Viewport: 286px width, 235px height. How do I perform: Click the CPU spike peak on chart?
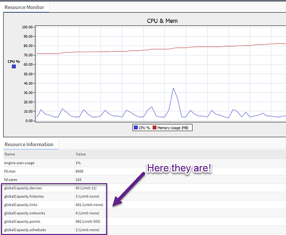(x=173, y=88)
